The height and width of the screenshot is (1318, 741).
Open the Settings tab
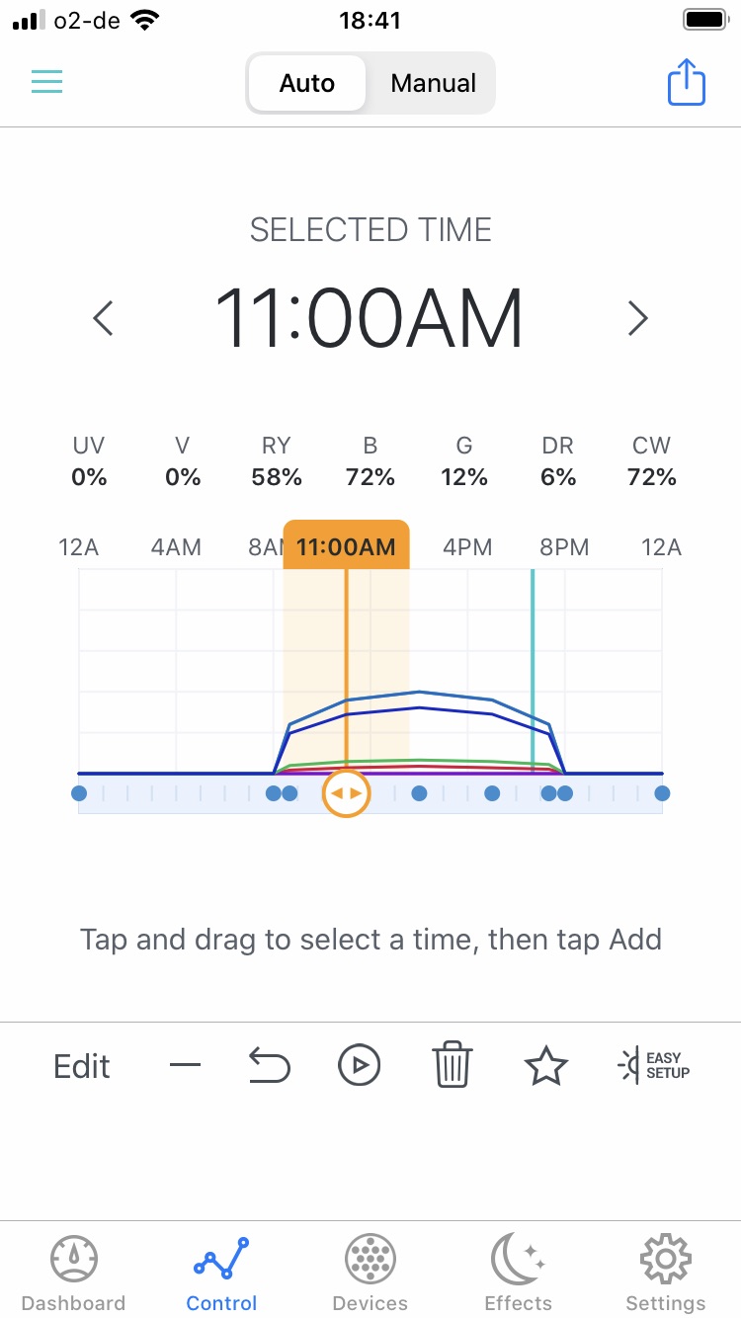666,1273
